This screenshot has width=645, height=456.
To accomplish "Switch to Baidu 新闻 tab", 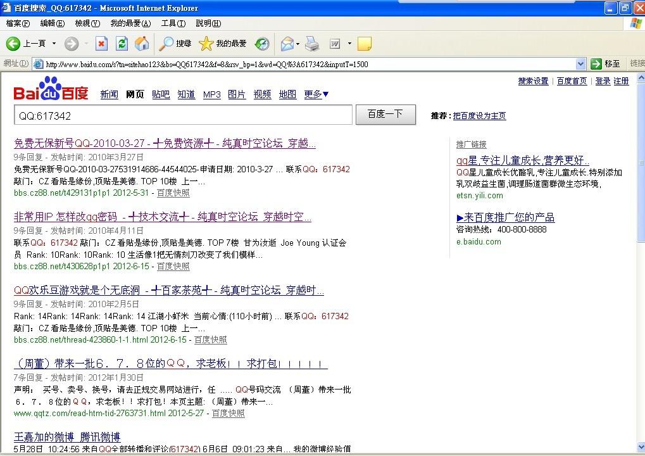I will (109, 94).
